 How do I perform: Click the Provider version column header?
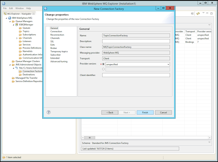tap(204, 32)
